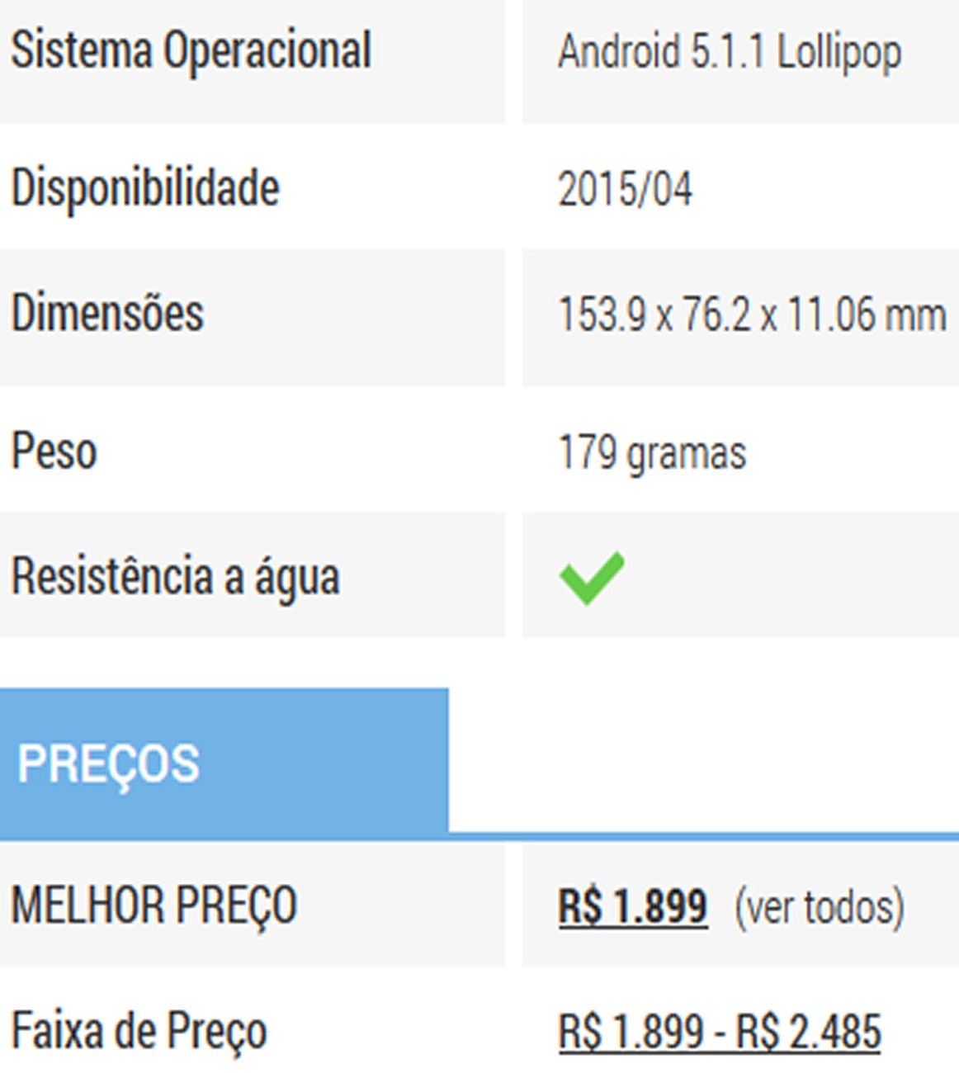The image size is (959, 1073).
Task: Select the Android 5.1.1 Lollipop value
Action: [x=730, y=53]
